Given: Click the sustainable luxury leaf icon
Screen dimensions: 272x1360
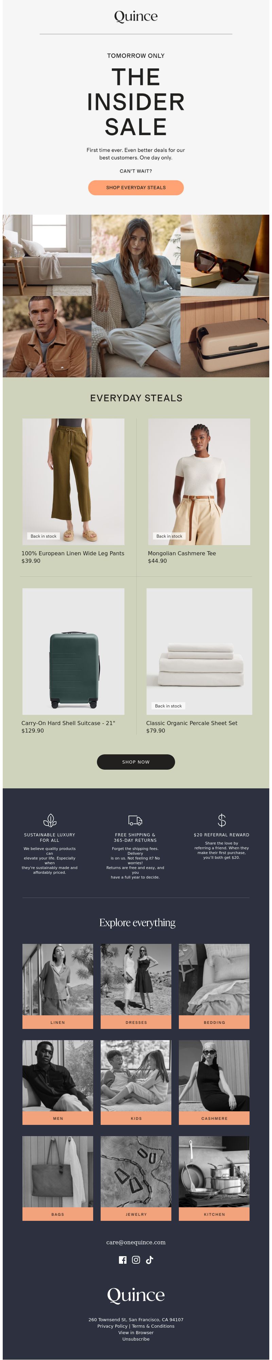Looking at the screenshot, I should pyautogui.click(x=50, y=820).
